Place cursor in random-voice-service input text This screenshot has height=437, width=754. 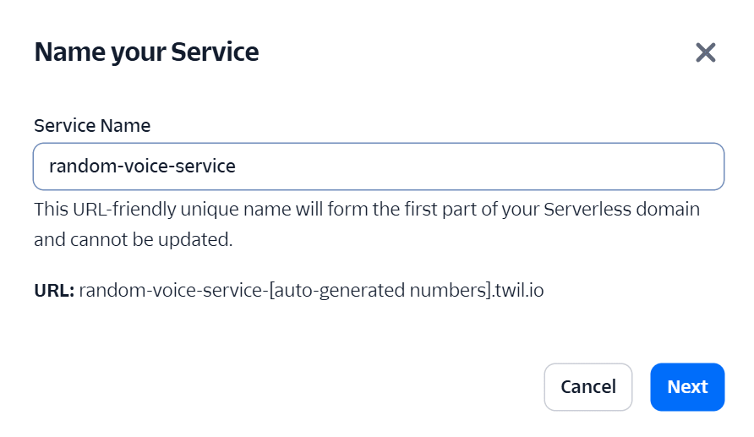[142, 167]
